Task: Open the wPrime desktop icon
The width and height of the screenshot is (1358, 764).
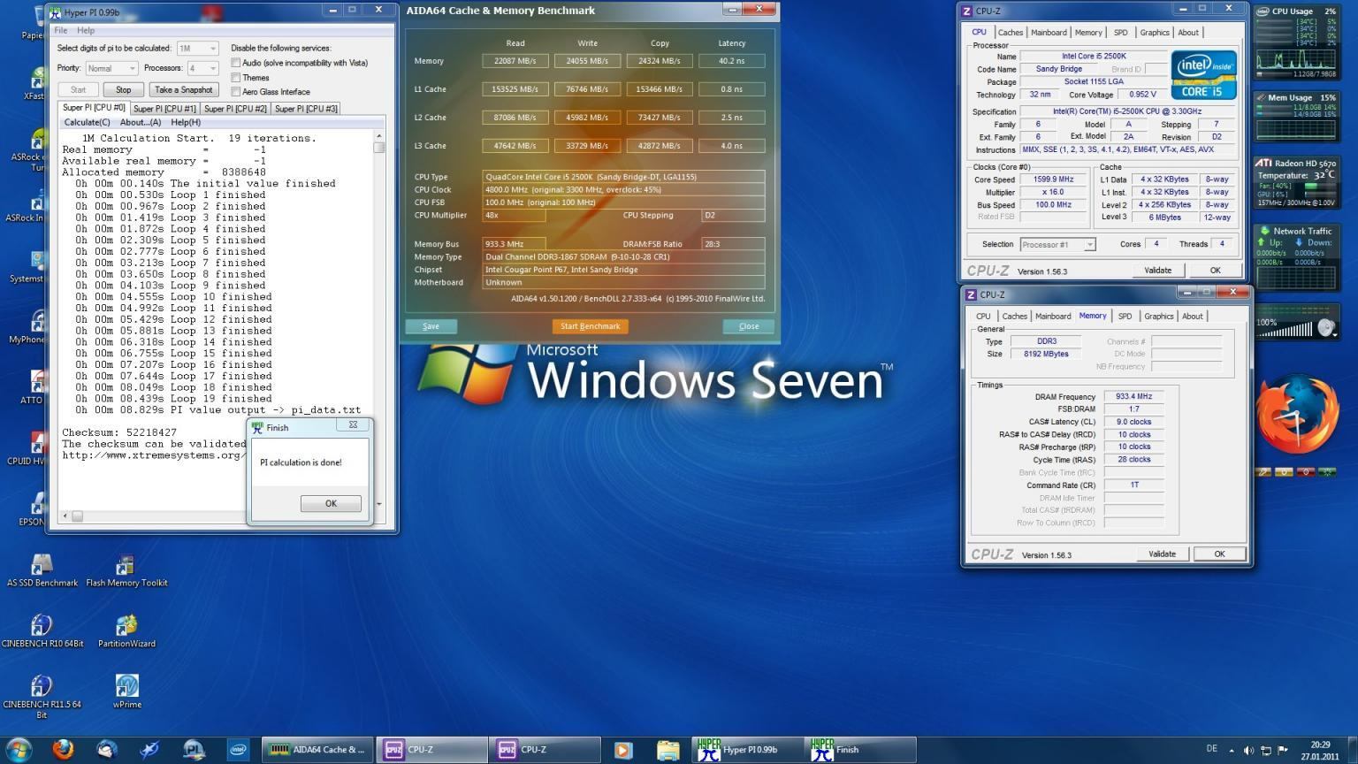Action: tap(127, 691)
